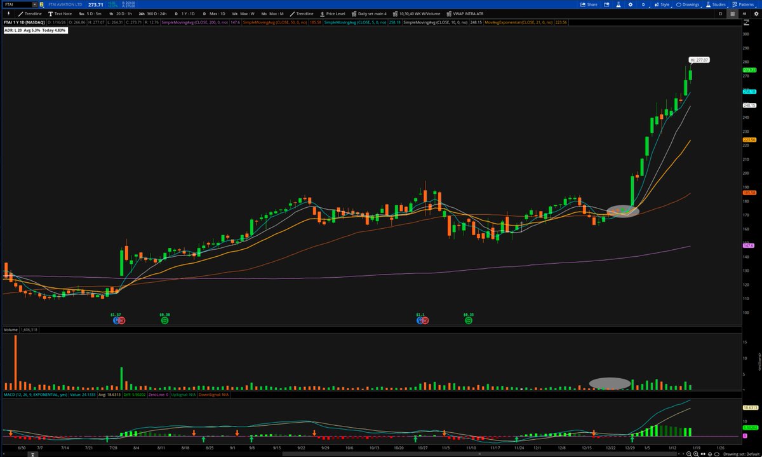
Task: Switch to 1 Y : 1D timeframe
Action: click(x=185, y=13)
